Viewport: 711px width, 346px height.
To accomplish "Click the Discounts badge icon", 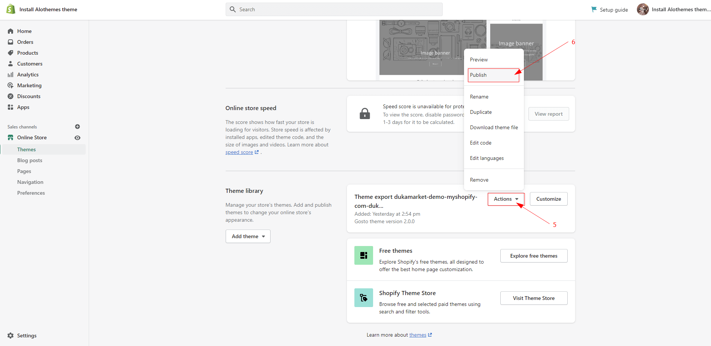I will point(10,96).
